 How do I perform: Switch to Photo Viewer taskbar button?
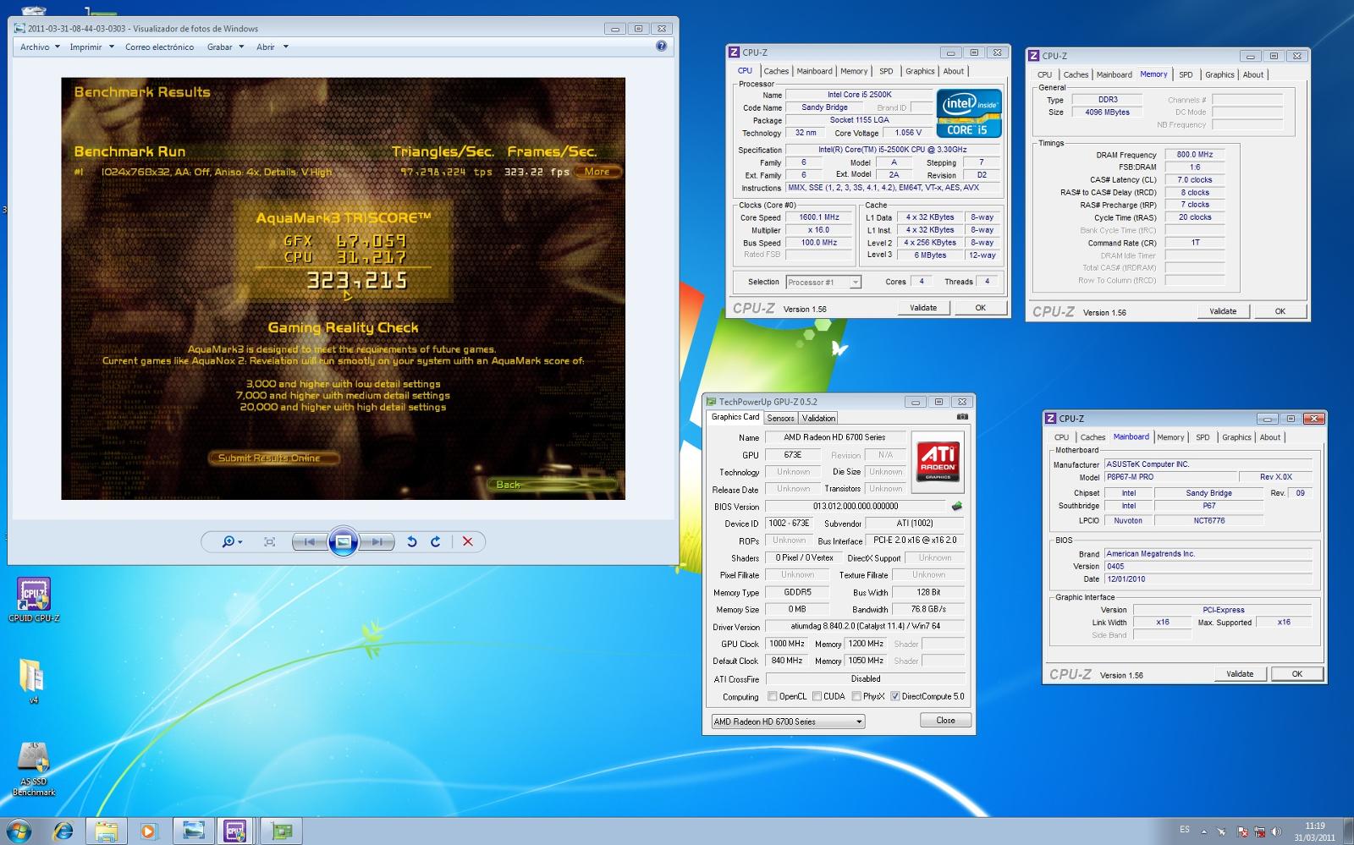194,831
